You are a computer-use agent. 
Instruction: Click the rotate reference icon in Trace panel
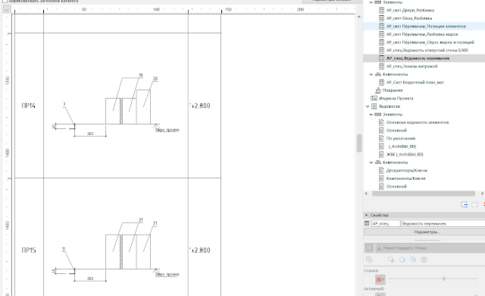pyautogui.click(x=402, y=260)
